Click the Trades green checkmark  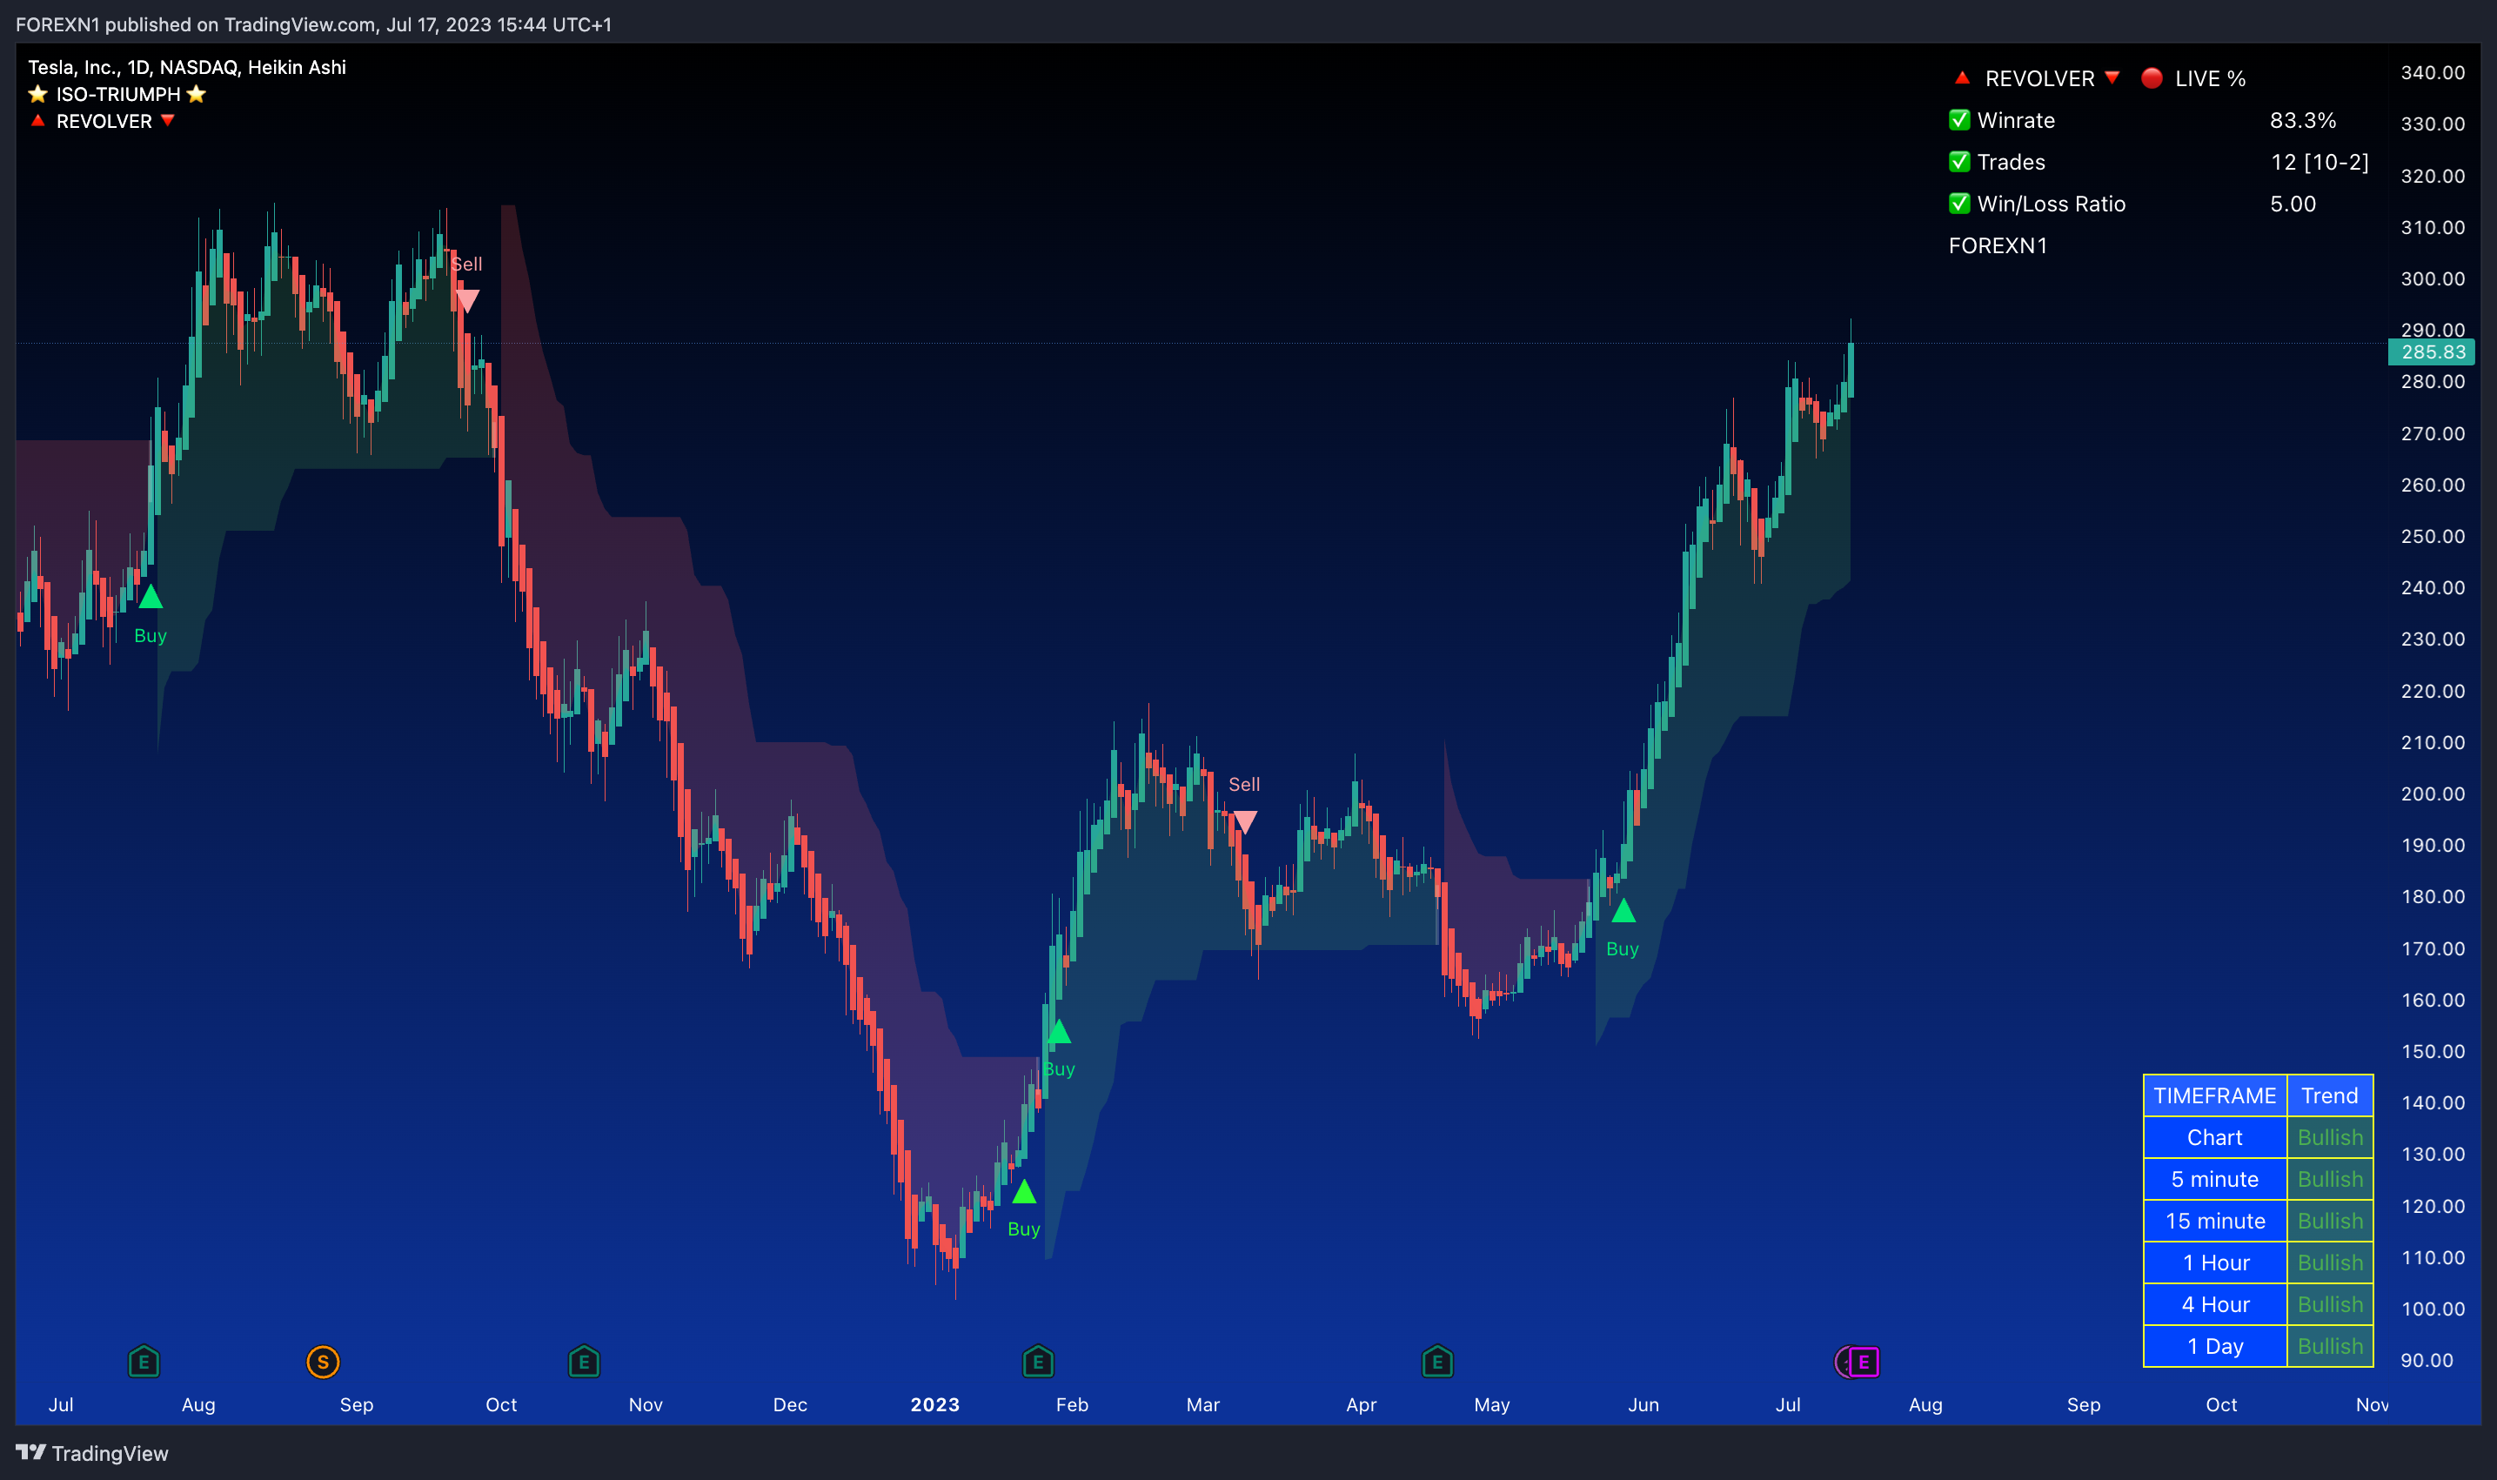point(1959,162)
